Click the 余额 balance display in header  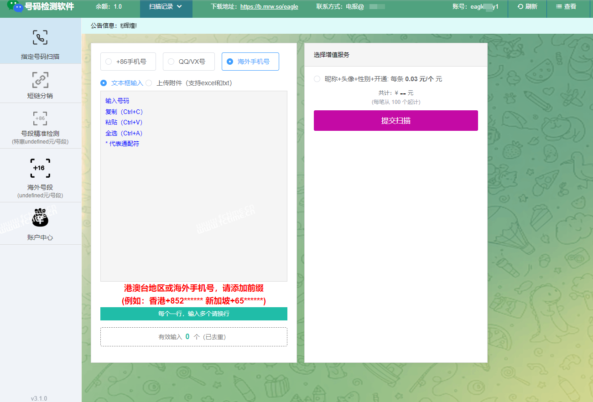pos(109,7)
